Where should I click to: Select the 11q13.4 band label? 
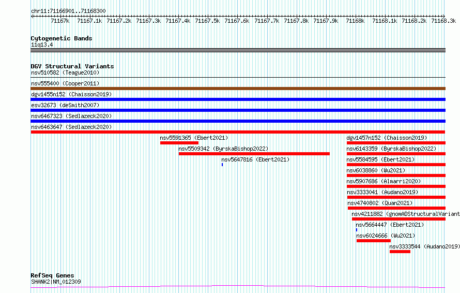[42, 45]
